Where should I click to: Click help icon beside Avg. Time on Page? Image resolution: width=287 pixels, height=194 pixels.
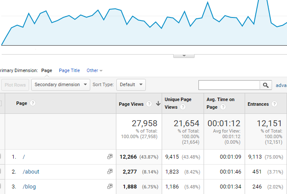point(223,107)
